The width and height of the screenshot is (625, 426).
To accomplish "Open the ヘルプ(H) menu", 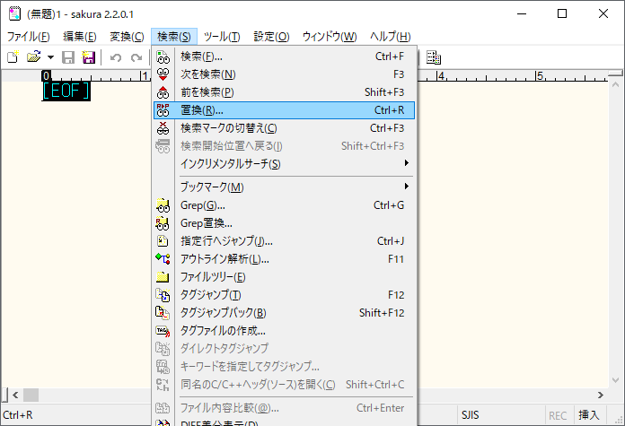I will pyautogui.click(x=391, y=37).
